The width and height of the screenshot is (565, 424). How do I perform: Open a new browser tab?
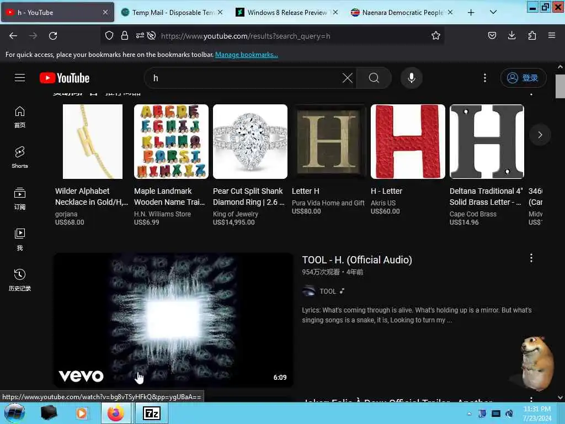coord(471,13)
